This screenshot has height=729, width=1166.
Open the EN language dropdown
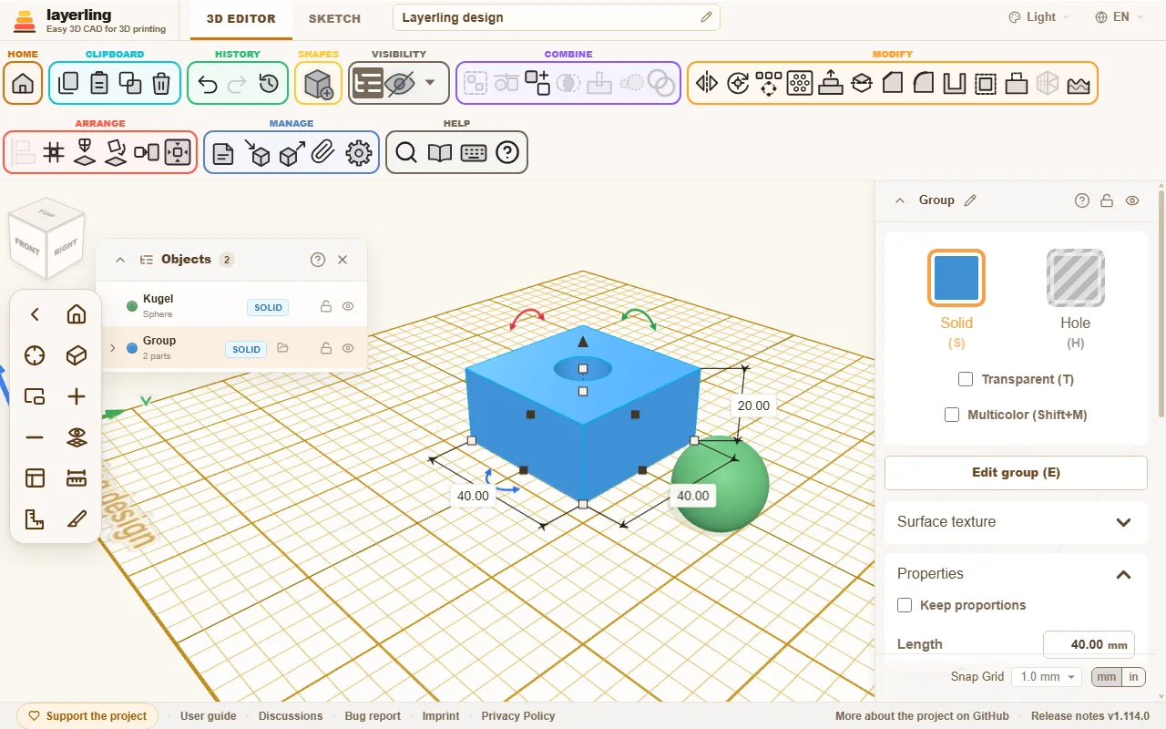1120,17
